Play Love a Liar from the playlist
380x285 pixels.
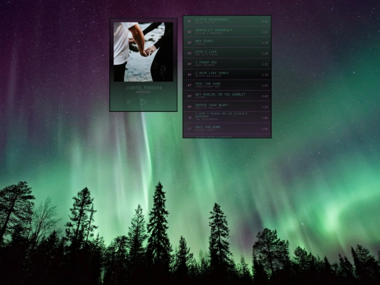(x=227, y=53)
